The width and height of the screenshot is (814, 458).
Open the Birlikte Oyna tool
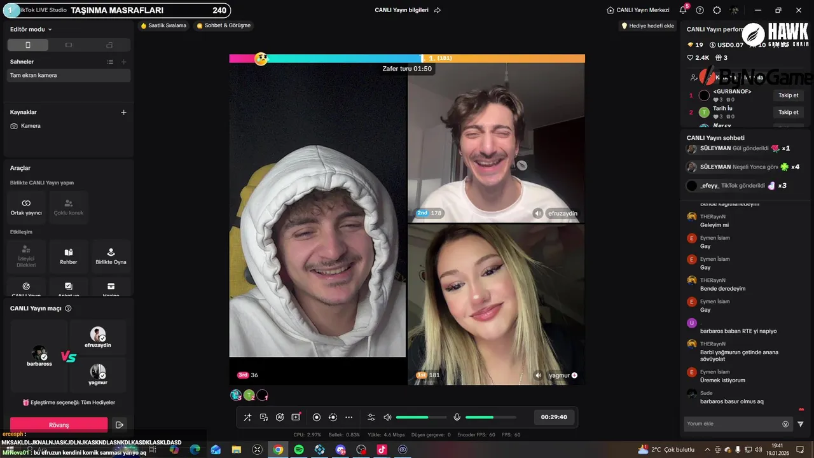[111, 256]
